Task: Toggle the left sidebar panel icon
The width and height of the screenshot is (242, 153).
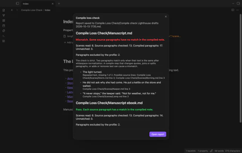Action: pos(17,3)
